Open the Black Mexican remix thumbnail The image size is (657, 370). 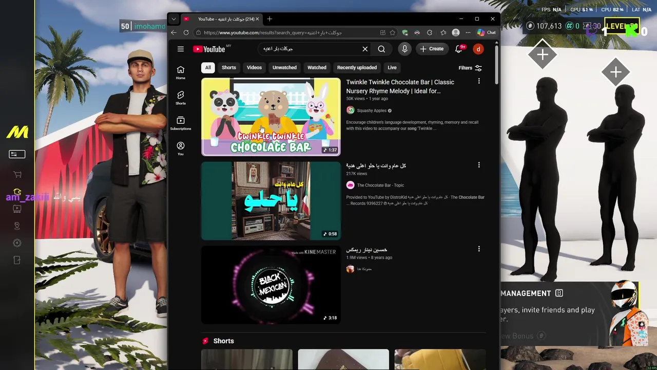click(x=271, y=285)
